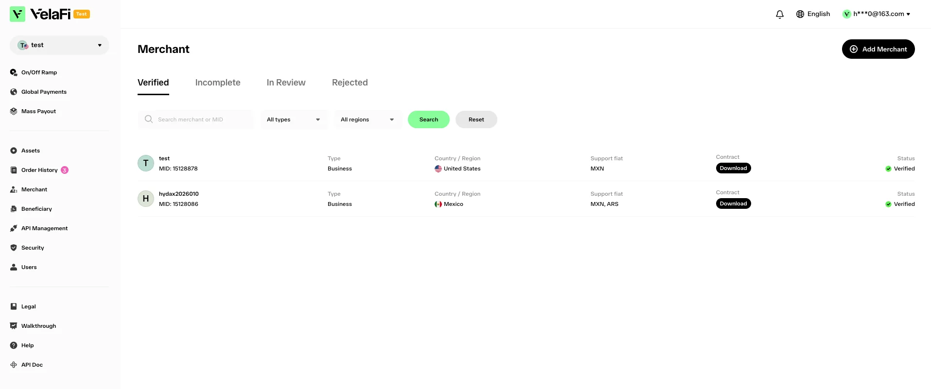The width and height of the screenshot is (931, 389).
Task: View Order History with badge
Action: click(39, 170)
